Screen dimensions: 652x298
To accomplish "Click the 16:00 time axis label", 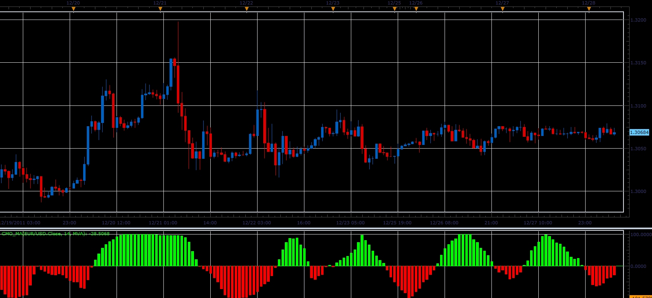I will (x=304, y=223).
